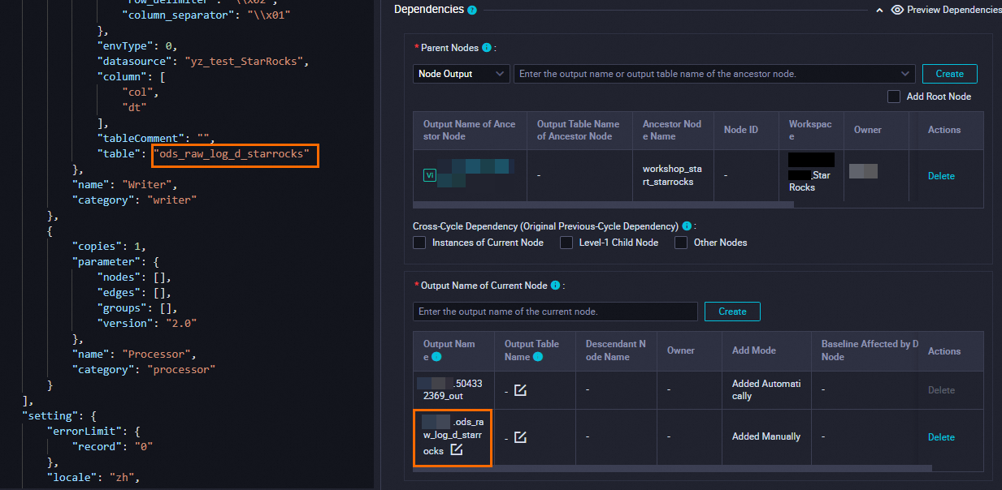Click the Output Name of Current Node info icon
This screenshot has width=1002, height=490.
(x=555, y=286)
